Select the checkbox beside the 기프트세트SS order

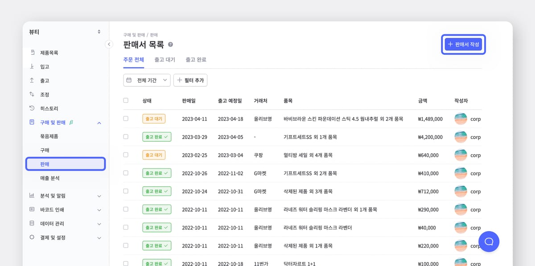coord(126,137)
